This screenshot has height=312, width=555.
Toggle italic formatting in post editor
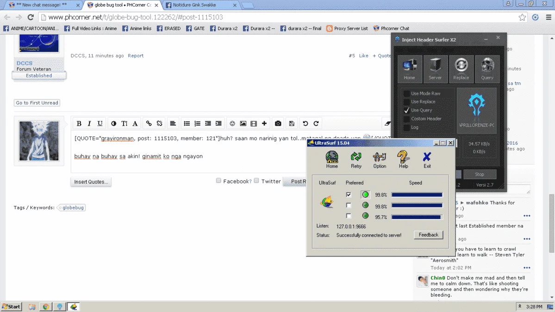(x=89, y=123)
